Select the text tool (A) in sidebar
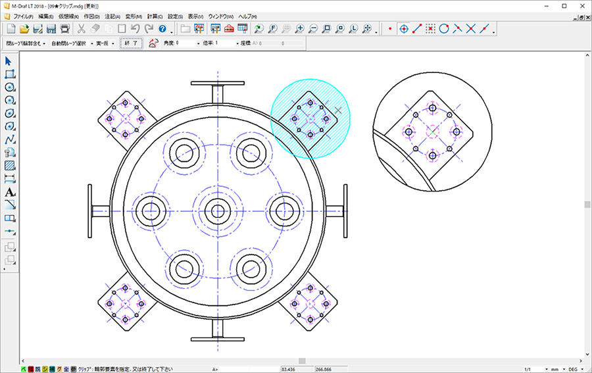 point(10,191)
